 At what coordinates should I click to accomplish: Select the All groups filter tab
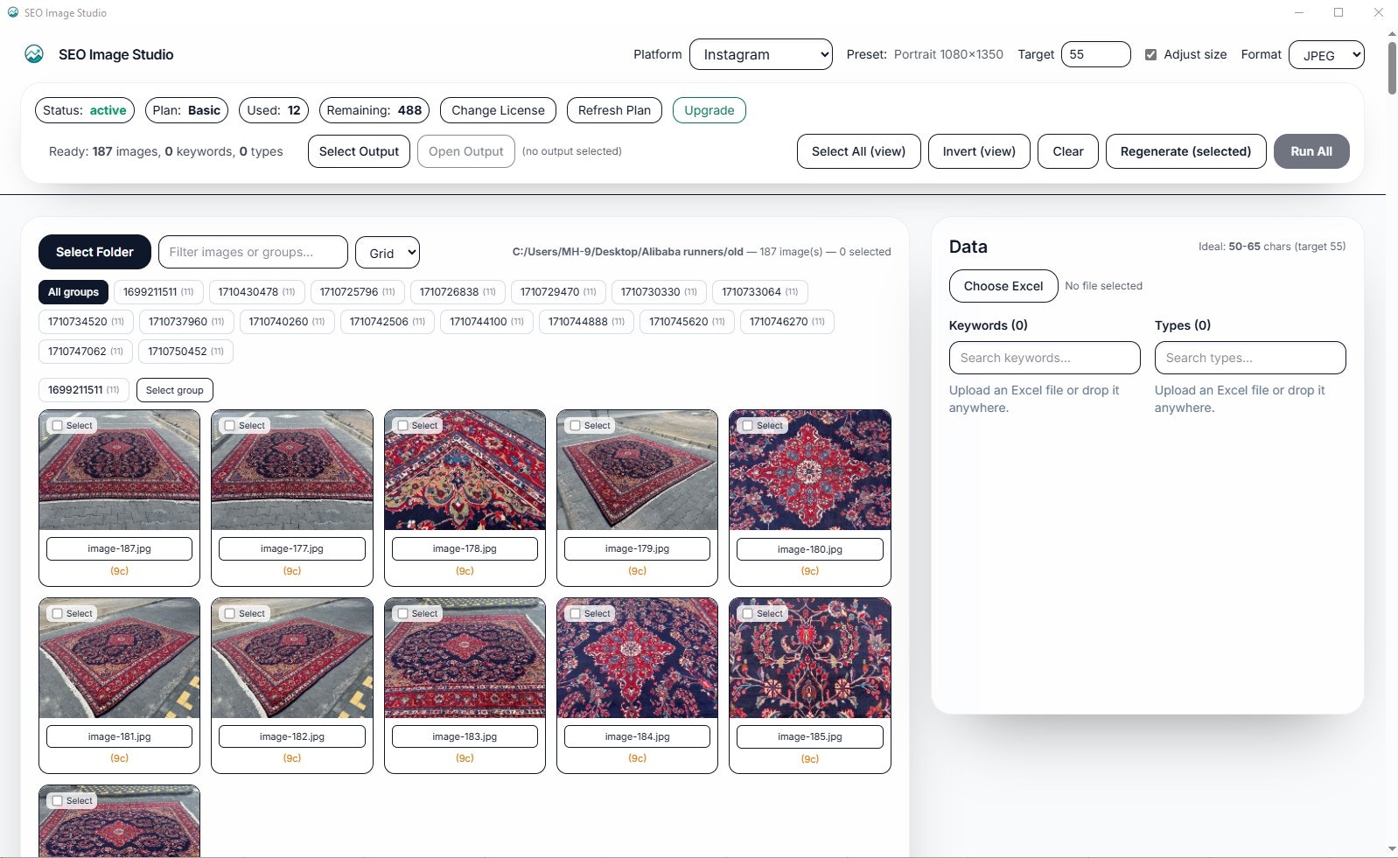[x=73, y=292]
